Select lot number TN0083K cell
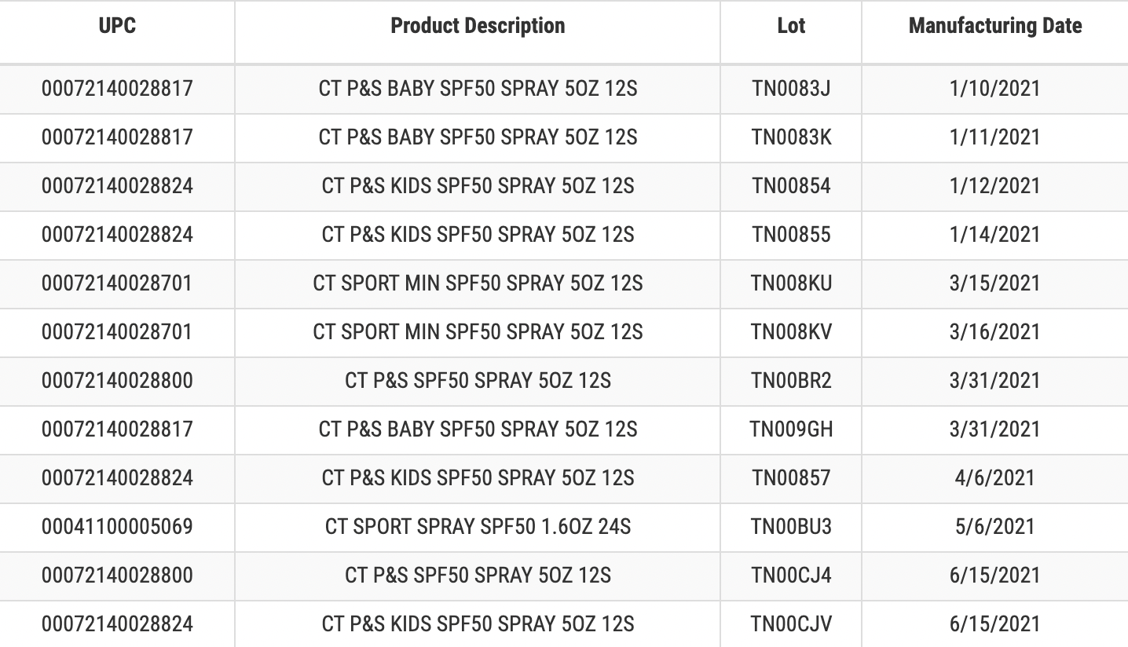1128x647 pixels. (x=791, y=137)
